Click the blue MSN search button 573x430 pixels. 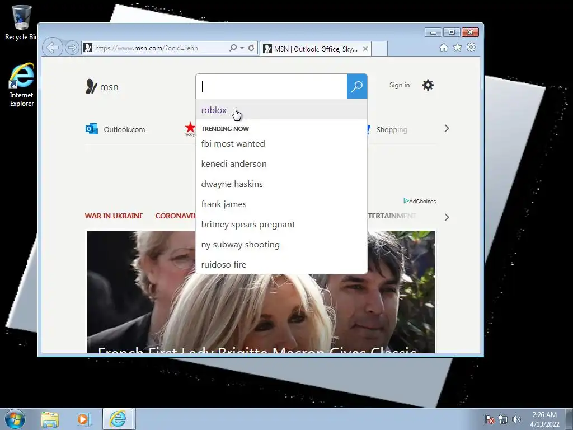pos(357,86)
